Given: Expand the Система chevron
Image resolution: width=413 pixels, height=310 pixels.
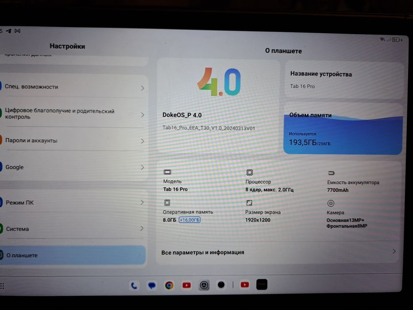Looking at the screenshot, I should pyautogui.click(x=142, y=228).
